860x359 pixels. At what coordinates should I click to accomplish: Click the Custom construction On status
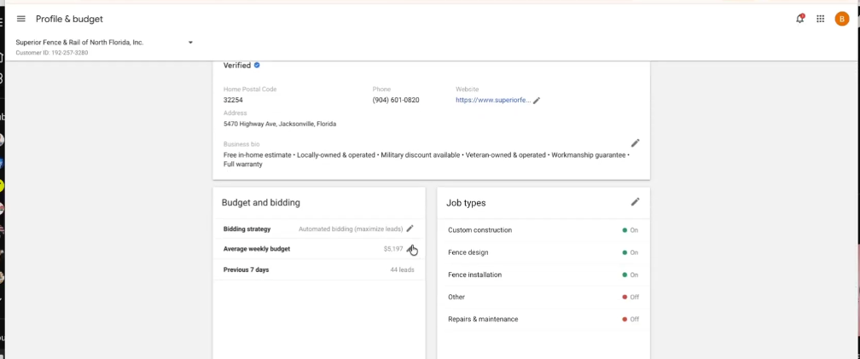click(x=630, y=230)
